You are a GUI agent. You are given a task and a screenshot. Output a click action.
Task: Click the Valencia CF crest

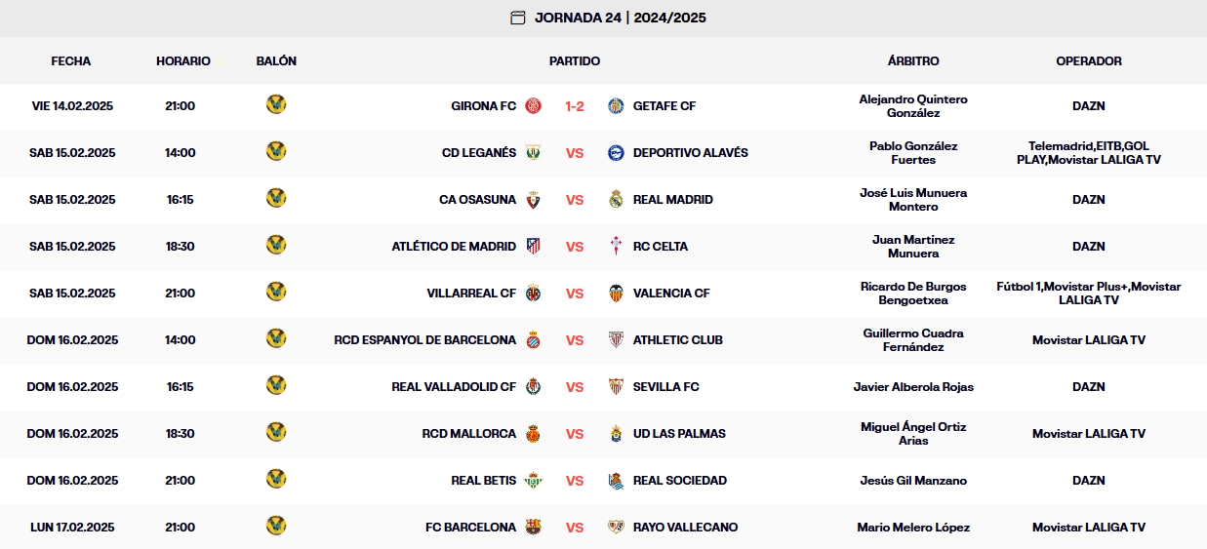coord(616,294)
